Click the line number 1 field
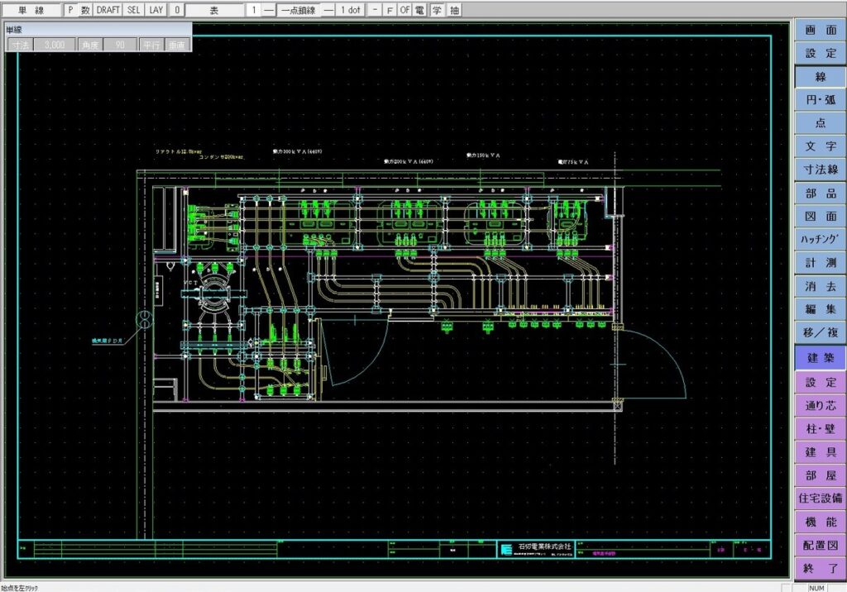This screenshot has width=847, height=592. (254, 10)
